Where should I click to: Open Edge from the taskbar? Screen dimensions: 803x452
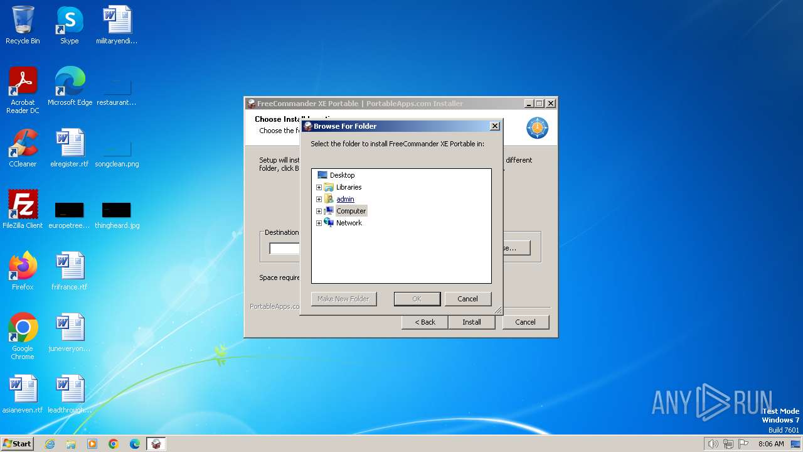135,444
